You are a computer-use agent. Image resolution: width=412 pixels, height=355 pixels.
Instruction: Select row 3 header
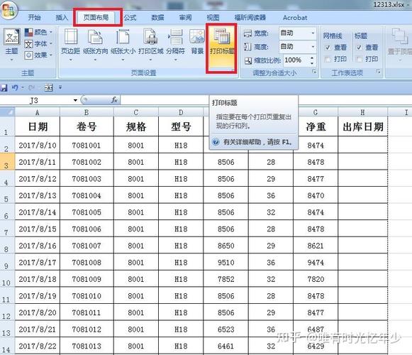pyautogui.click(x=7, y=162)
